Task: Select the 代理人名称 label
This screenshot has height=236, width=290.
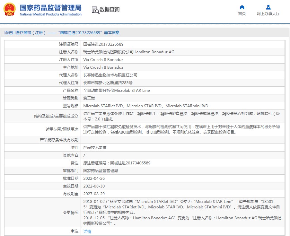Action: click(69, 75)
